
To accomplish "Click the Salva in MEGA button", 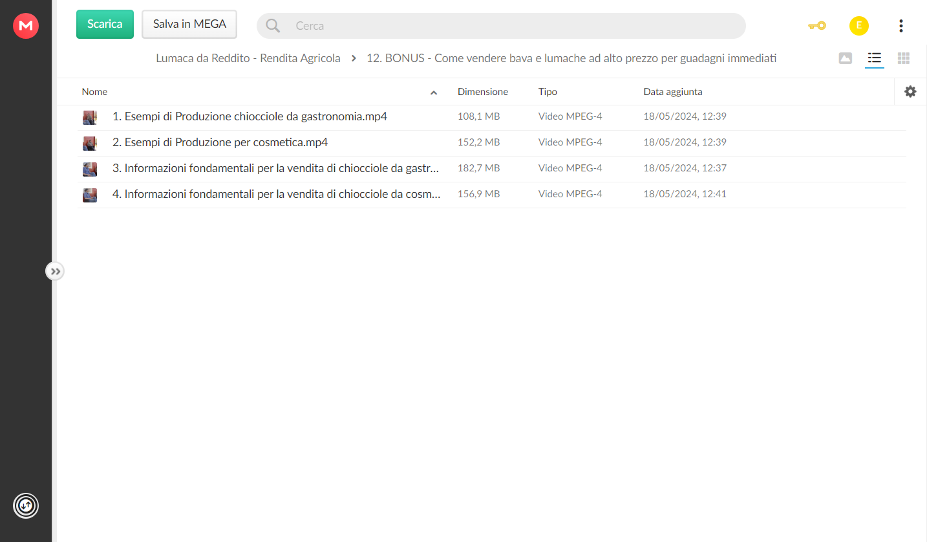I will (x=189, y=24).
